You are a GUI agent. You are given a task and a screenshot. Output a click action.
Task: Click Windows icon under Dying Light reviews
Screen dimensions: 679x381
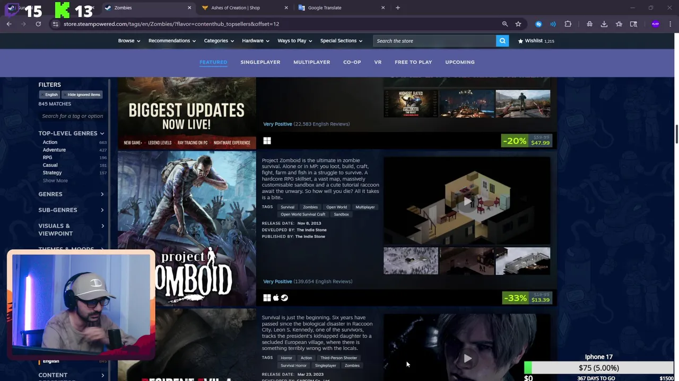point(267,141)
